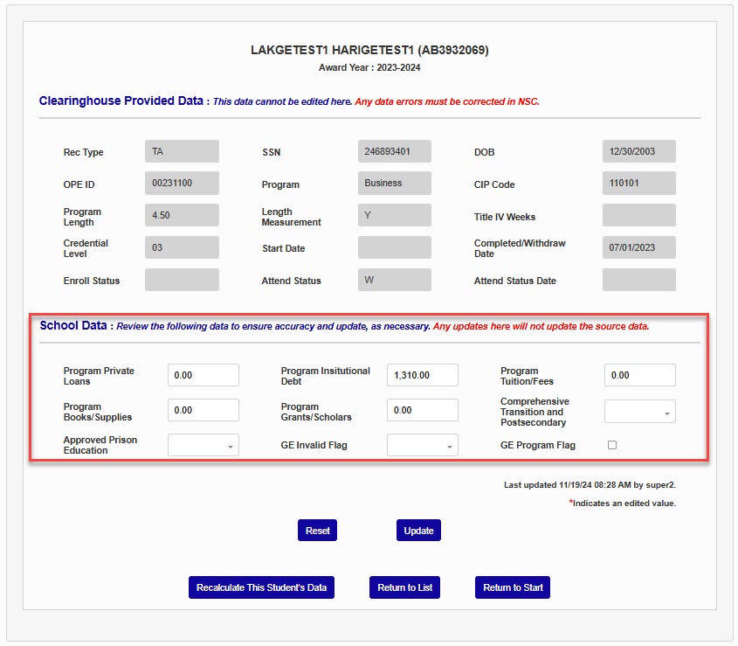The height and width of the screenshot is (646, 738).
Task: Click the Attend Status field showing W
Action: click(x=395, y=280)
